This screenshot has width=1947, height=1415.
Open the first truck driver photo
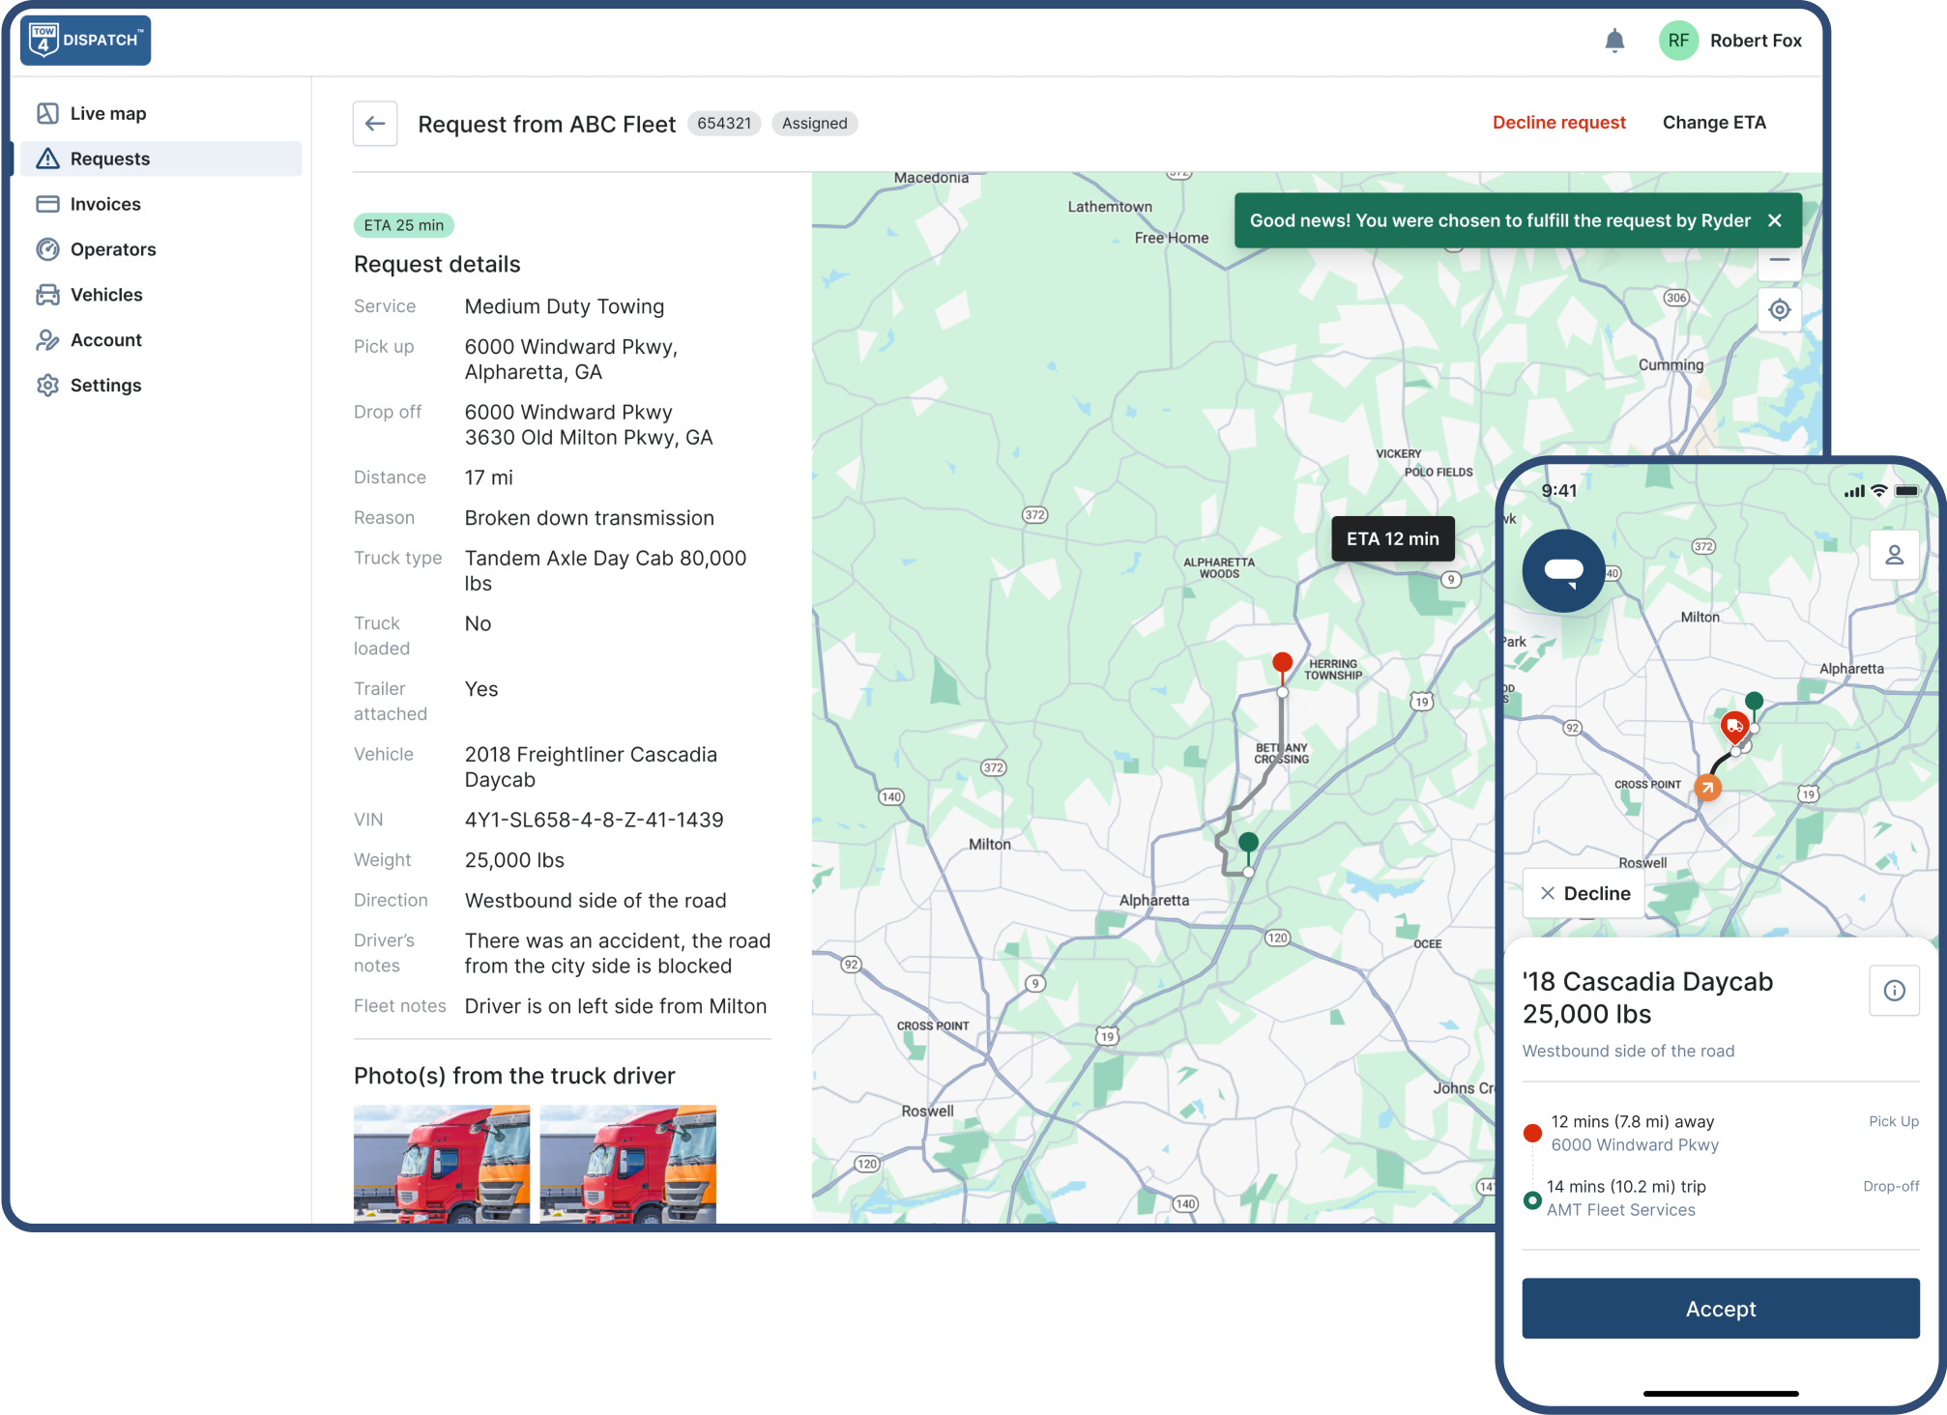pos(441,1163)
